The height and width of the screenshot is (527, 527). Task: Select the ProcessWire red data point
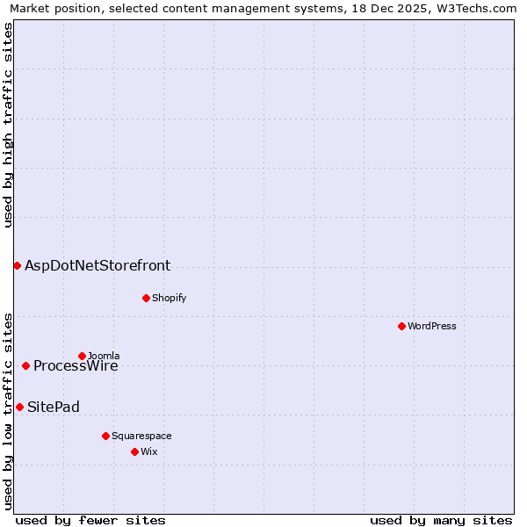click(x=25, y=365)
